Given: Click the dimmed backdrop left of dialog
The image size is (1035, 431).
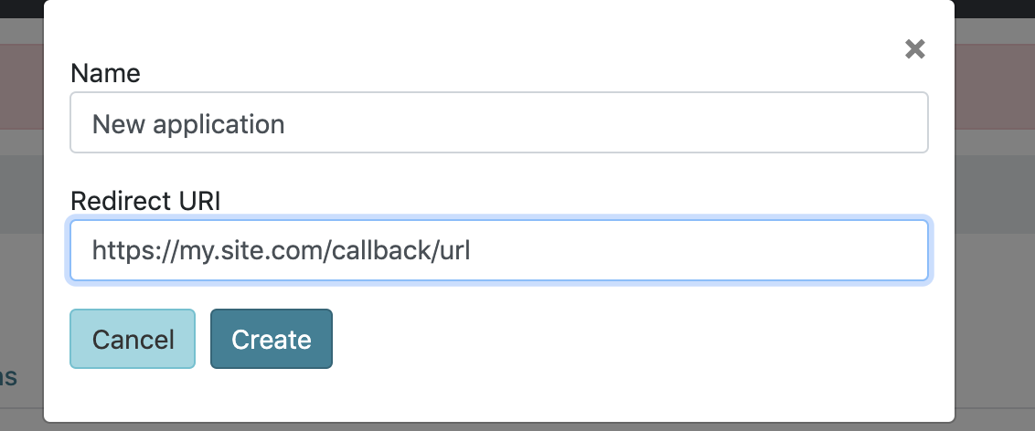Looking at the screenshot, I should pos(22,274).
